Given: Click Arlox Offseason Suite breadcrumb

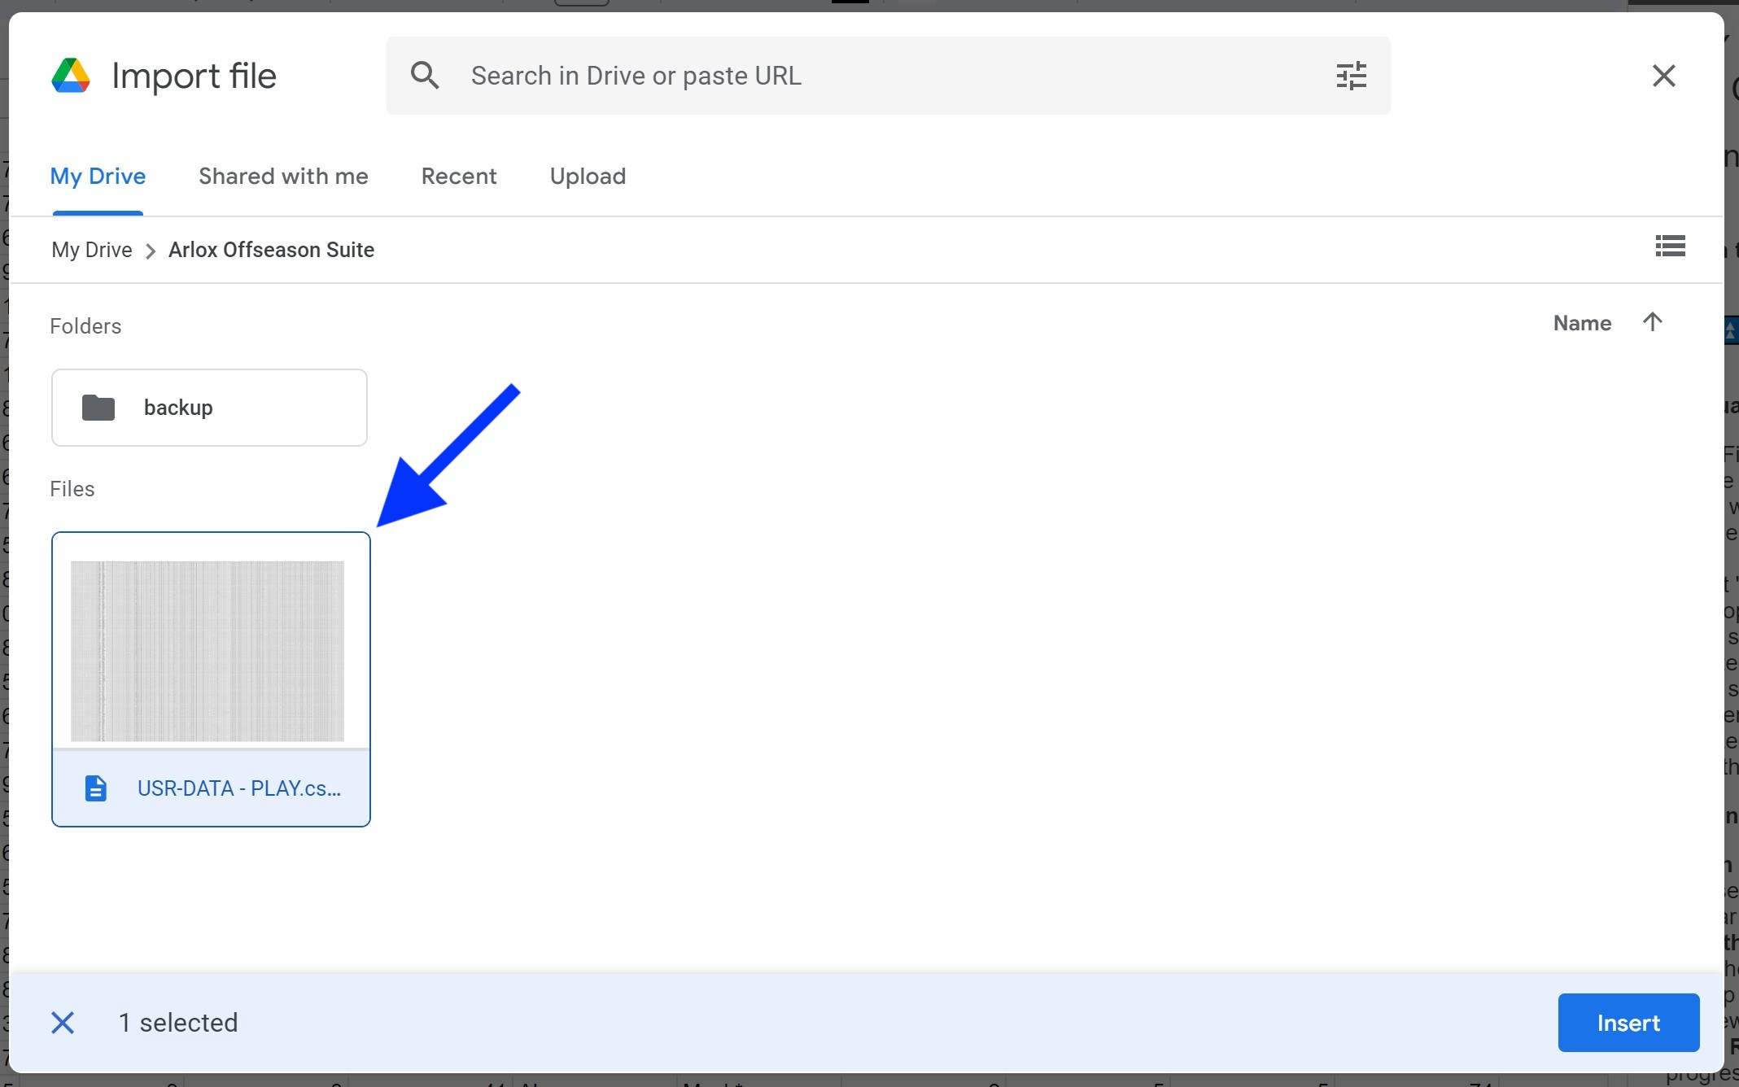Looking at the screenshot, I should 271,250.
